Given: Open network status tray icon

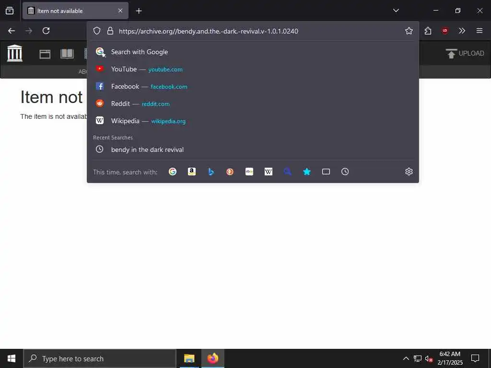Looking at the screenshot, I should click(x=418, y=358).
